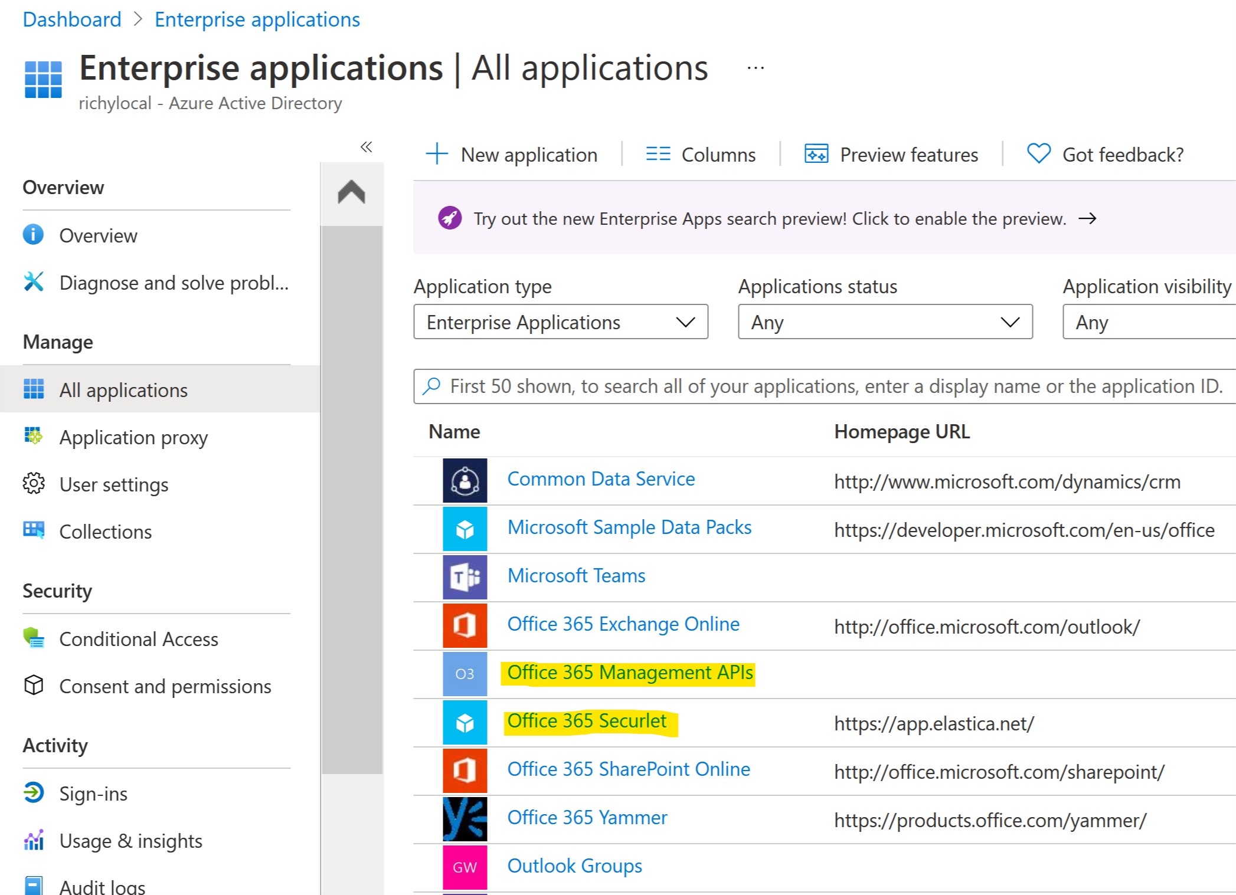Screen dimensions: 1236x895
Task: Click the Columns toolbar icon
Action: click(658, 155)
